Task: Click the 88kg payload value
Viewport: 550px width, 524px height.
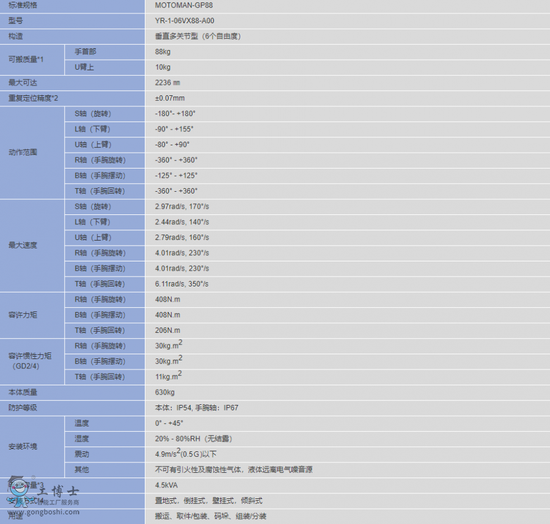Action: [x=163, y=51]
